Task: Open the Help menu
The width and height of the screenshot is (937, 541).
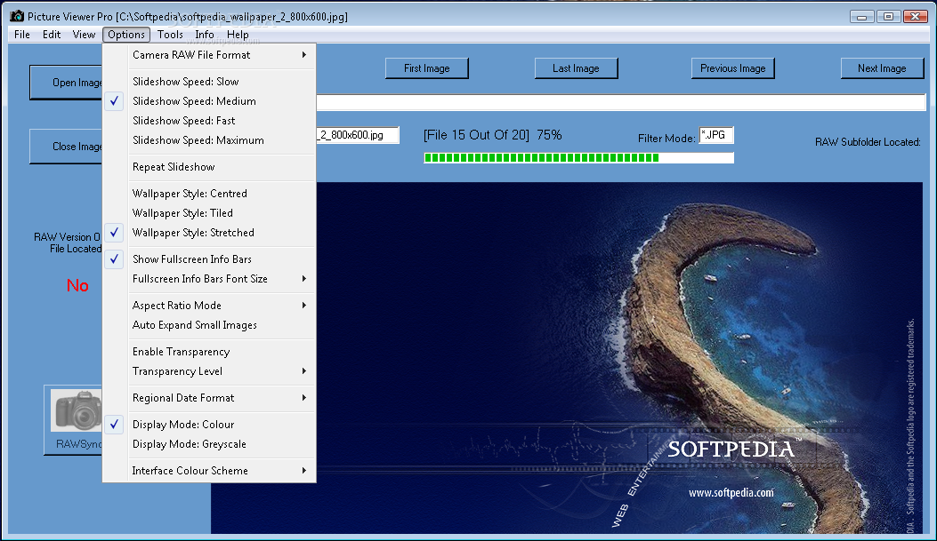Action: [x=238, y=35]
